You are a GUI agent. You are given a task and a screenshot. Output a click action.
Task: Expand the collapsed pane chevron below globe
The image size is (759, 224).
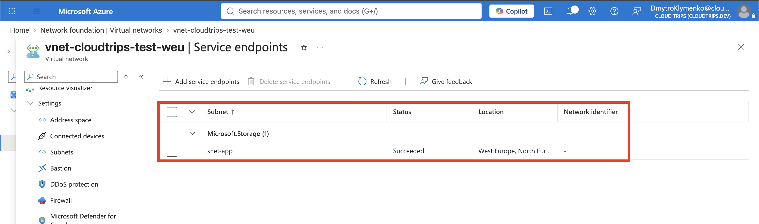point(13,110)
